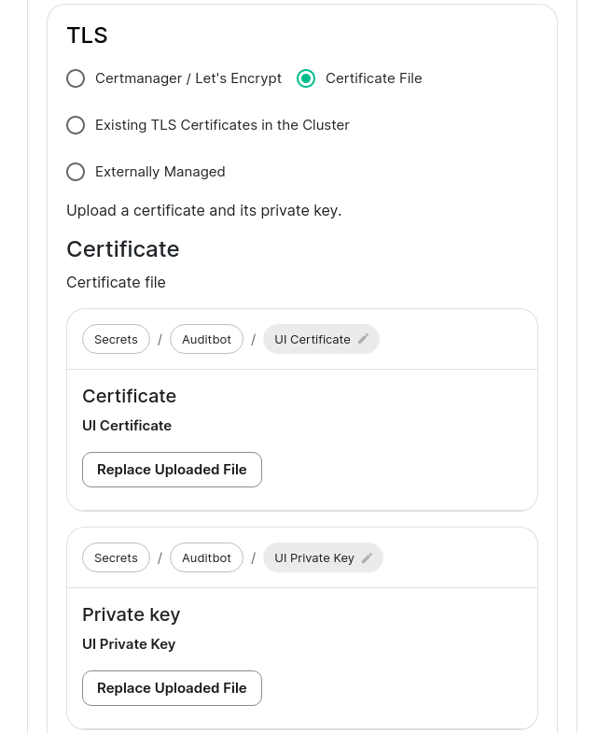This screenshot has width=598, height=733.
Task: Click the pencil icon beside UI Certificate
Action: pyautogui.click(x=364, y=339)
